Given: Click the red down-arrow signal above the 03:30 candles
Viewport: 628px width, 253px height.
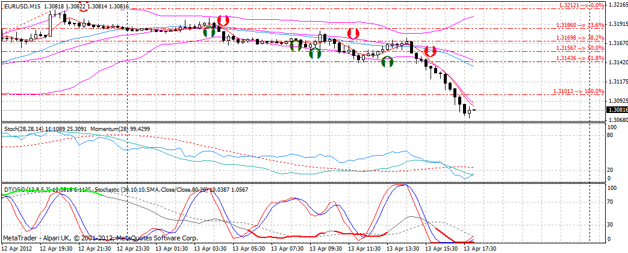Looking at the screenshot, I should (223, 21).
